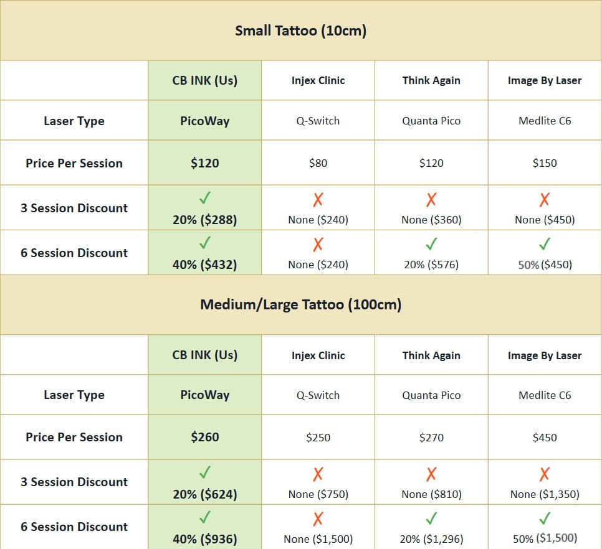Image resolution: width=602 pixels, height=549 pixels.
Task: Select Think Again's "$120" price per session cell
Action: [x=431, y=163]
